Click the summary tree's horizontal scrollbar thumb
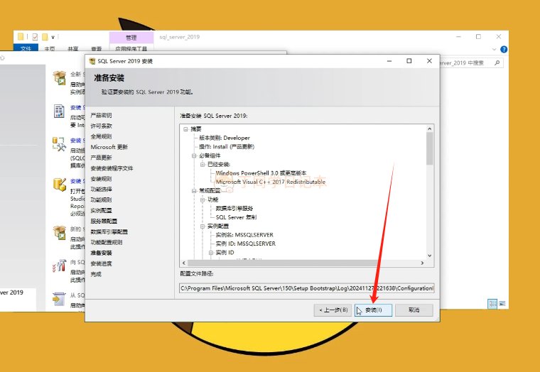The height and width of the screenshot is (372, 540). (x=282, y=263)
